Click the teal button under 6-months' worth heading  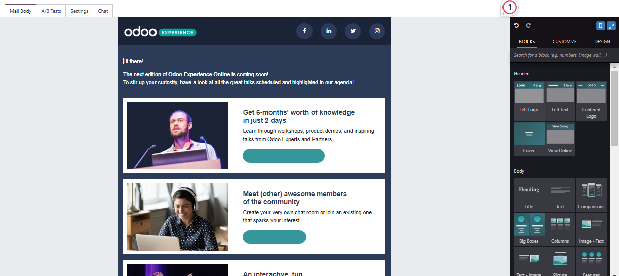tap(284, 156)
